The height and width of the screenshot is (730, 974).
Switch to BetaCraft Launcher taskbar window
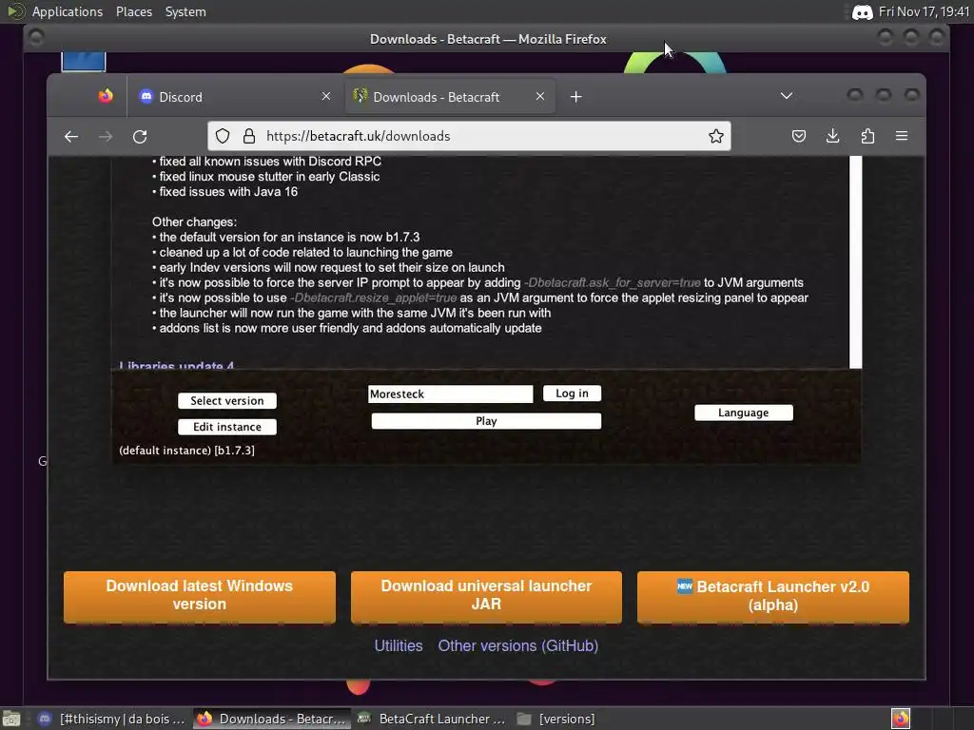[432, 719]
